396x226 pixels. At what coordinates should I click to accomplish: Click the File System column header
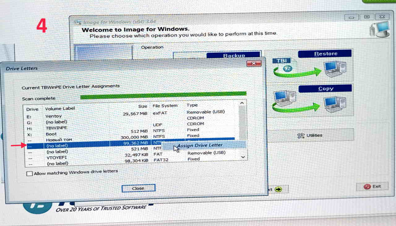[165, 106]
